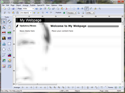
Task: Click the Publish globe icon
Action: click(64, 13)
